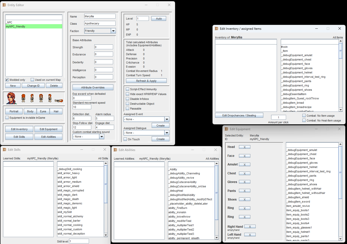The width and height of the screenshot is (347, 244).
Task: Clear the Right Hand equipment slot
Action: pyautogui.click(x=250, y=227)
